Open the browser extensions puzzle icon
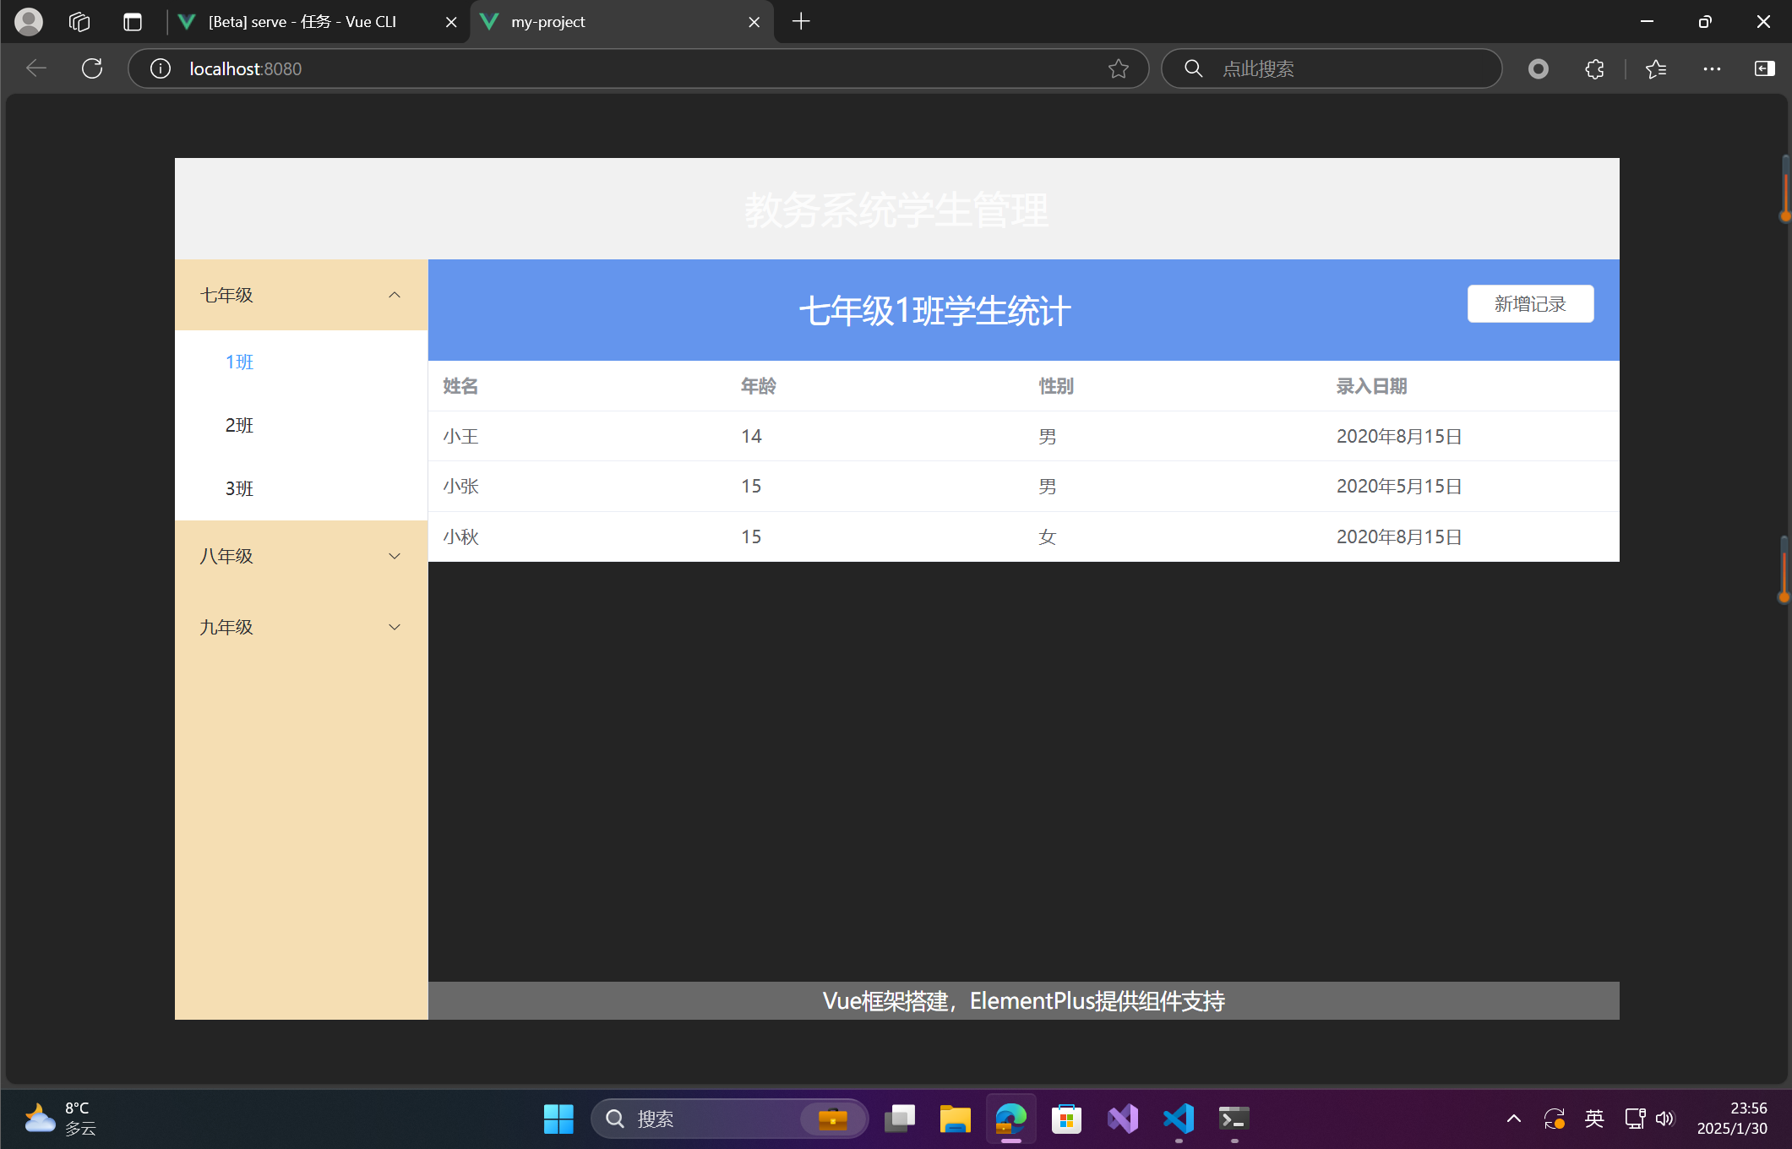 click(1594, 68)
